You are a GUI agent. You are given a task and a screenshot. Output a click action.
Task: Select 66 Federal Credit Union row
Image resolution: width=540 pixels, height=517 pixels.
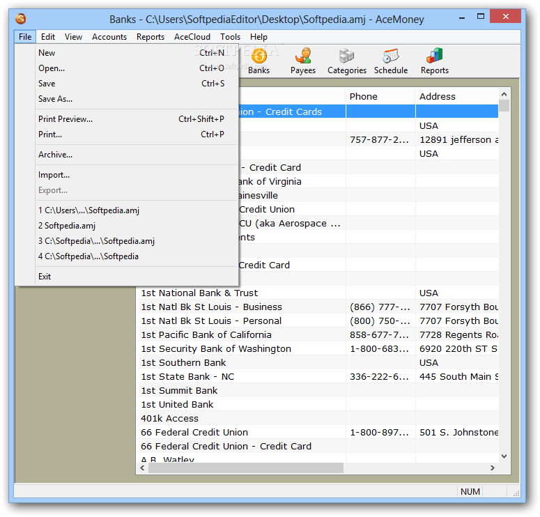tap(317, 432)
